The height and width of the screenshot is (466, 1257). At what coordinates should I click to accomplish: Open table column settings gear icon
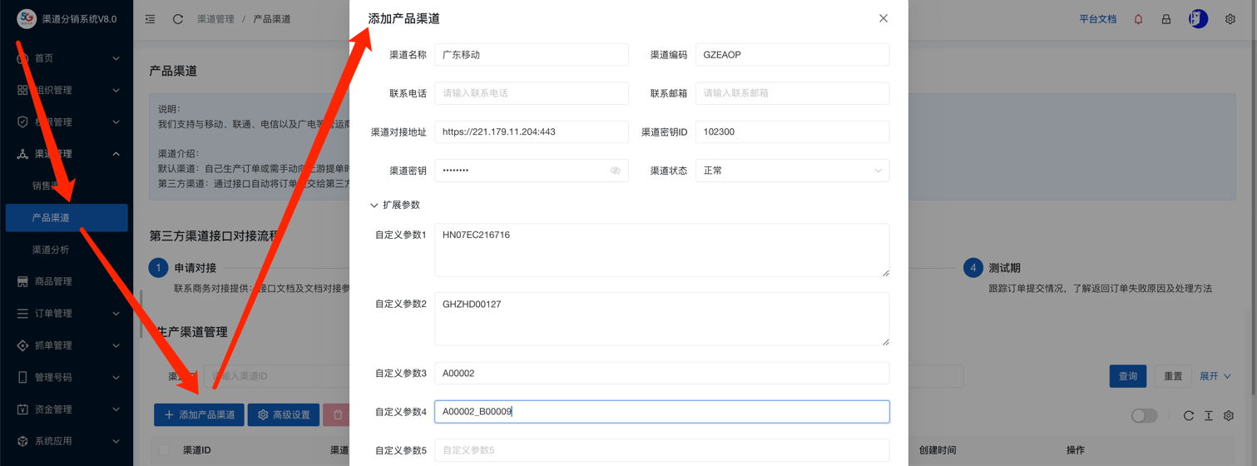click(x=1229, y=415)
